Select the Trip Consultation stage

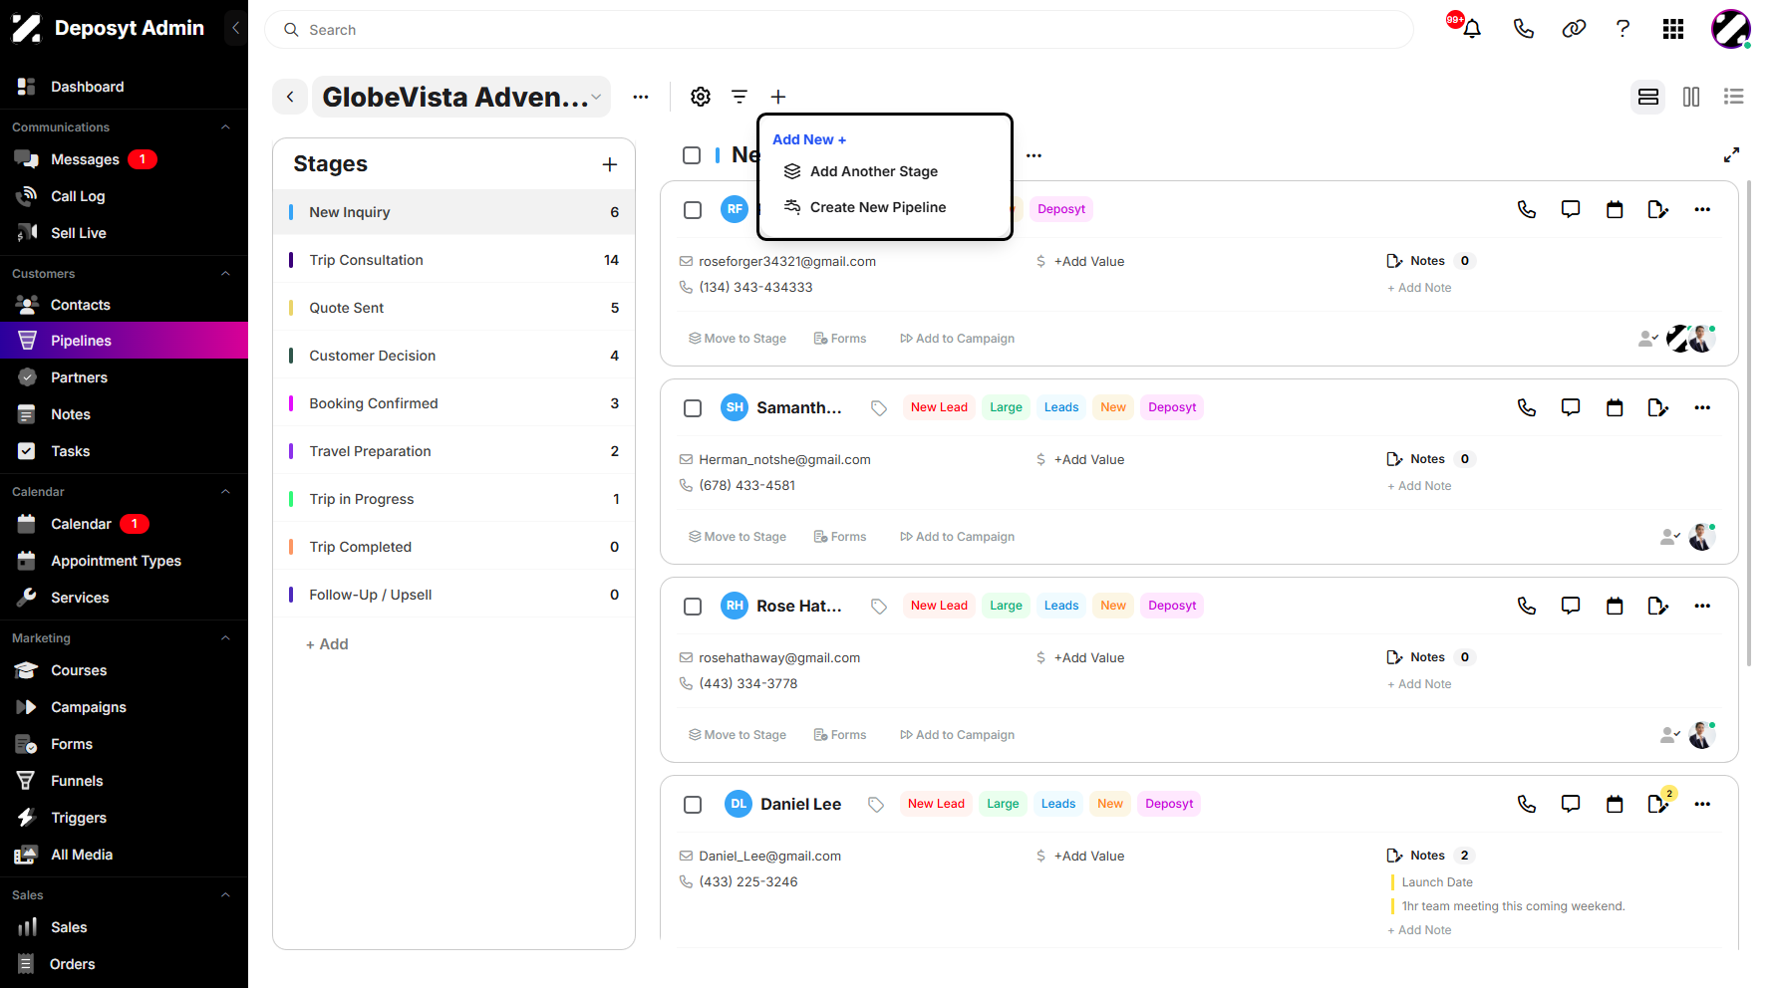pos(453,260)
